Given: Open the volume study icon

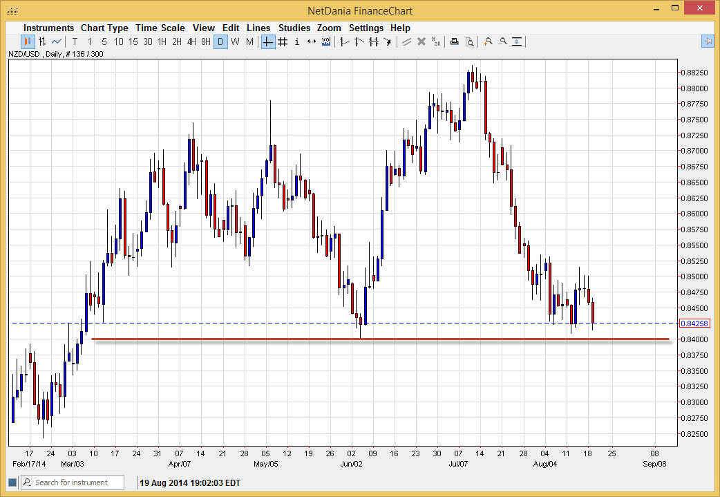Looking at the screenshot, I should [326, 42].
